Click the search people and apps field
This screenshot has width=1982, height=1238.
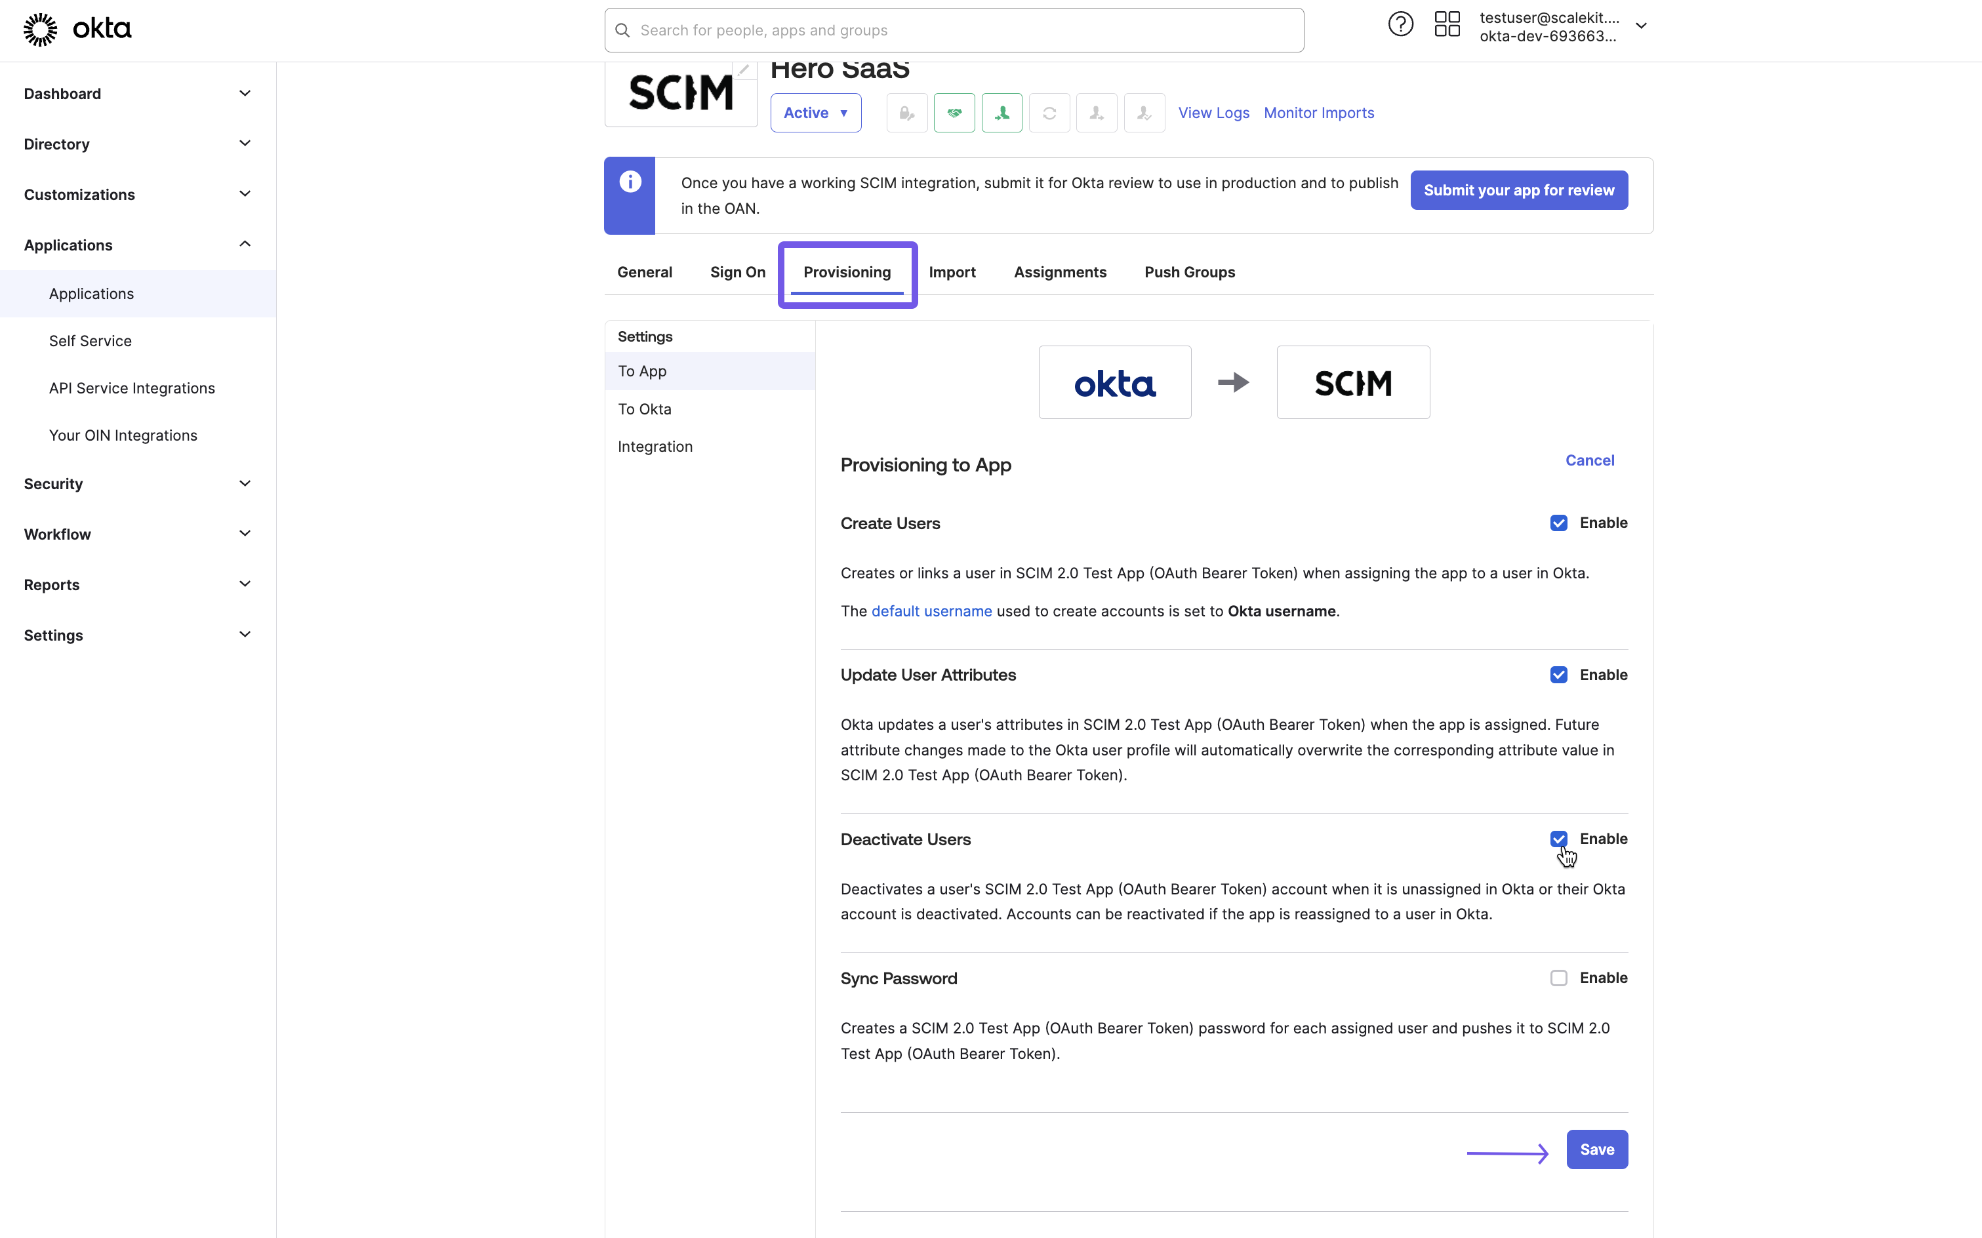[952, 30]
